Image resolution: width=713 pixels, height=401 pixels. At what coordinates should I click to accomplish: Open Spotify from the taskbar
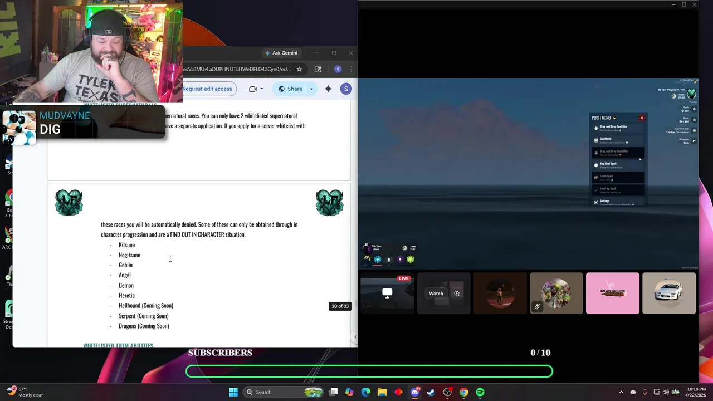(x=480, y=392)
